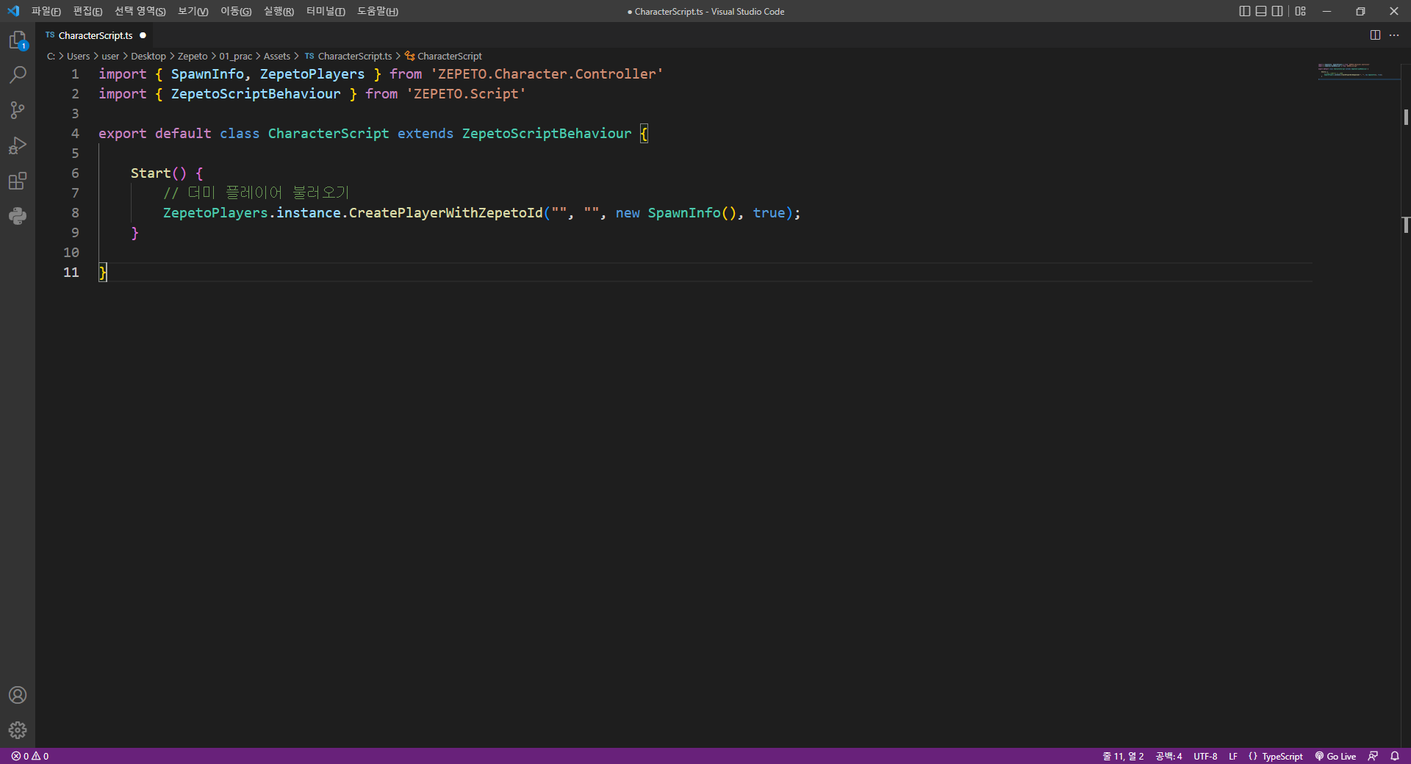Open the Python extension view
1411x764 pixels.
tap(18, 216)
